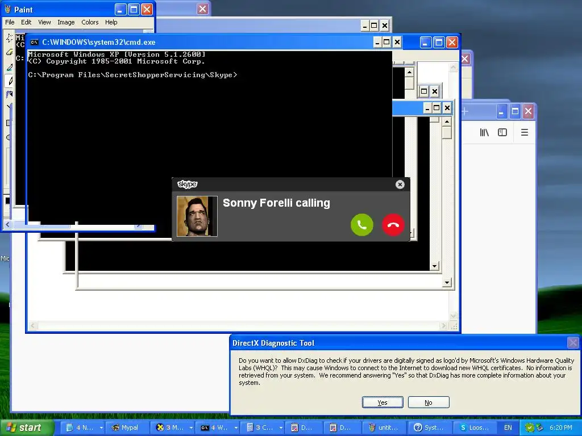Click the cmd icon on the '4 W...' taskbar button

[205, 427]
